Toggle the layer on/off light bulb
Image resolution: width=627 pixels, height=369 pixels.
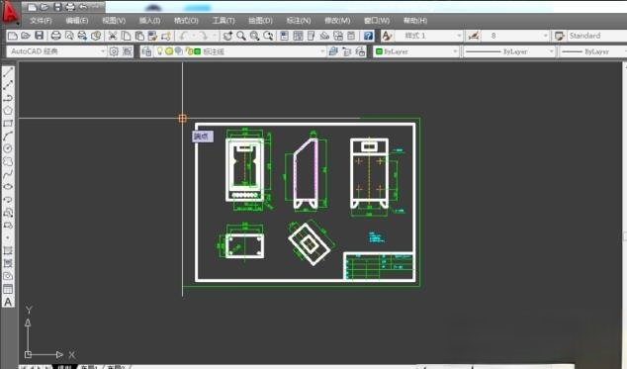pyautogui.click(x=160, y=51)
